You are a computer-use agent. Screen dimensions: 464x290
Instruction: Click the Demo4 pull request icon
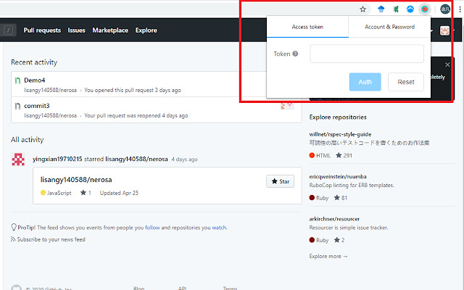coord(17,80)
